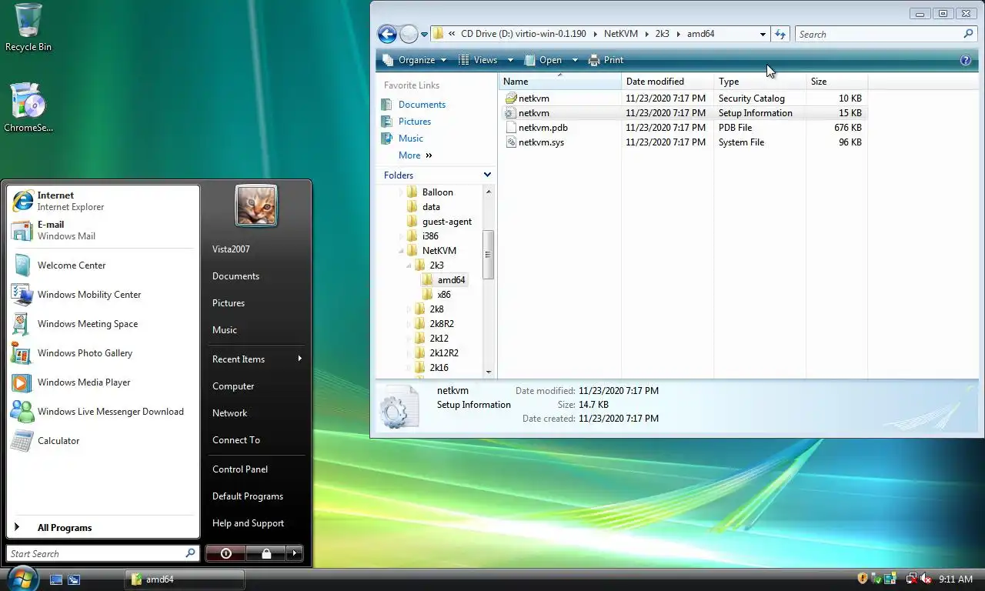Open Control Panel from Start menu
The image size is (985, 591).
(x=240, y=469)
